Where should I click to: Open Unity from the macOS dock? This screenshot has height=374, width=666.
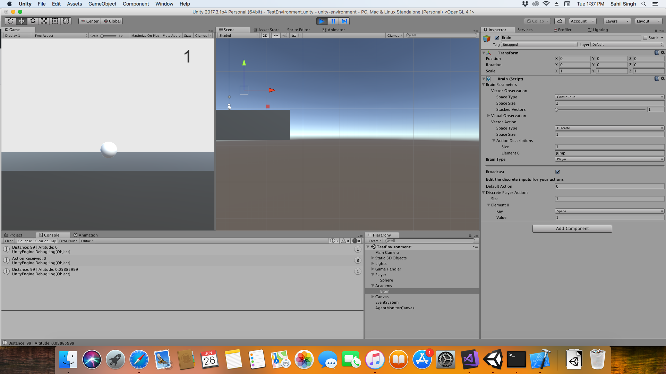[493, 359]
